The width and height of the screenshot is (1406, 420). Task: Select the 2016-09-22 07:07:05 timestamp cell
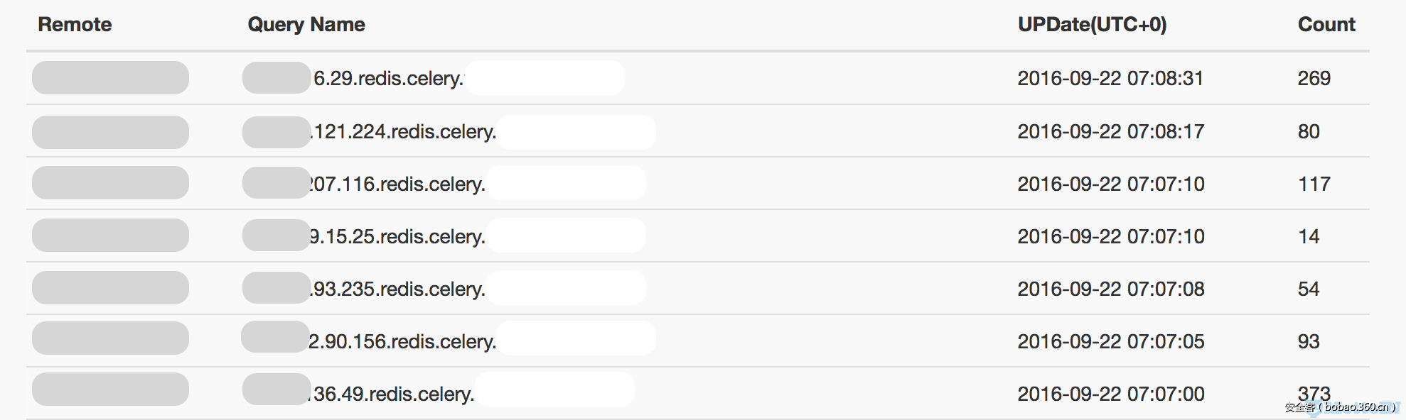click(x=1110, y=341)
